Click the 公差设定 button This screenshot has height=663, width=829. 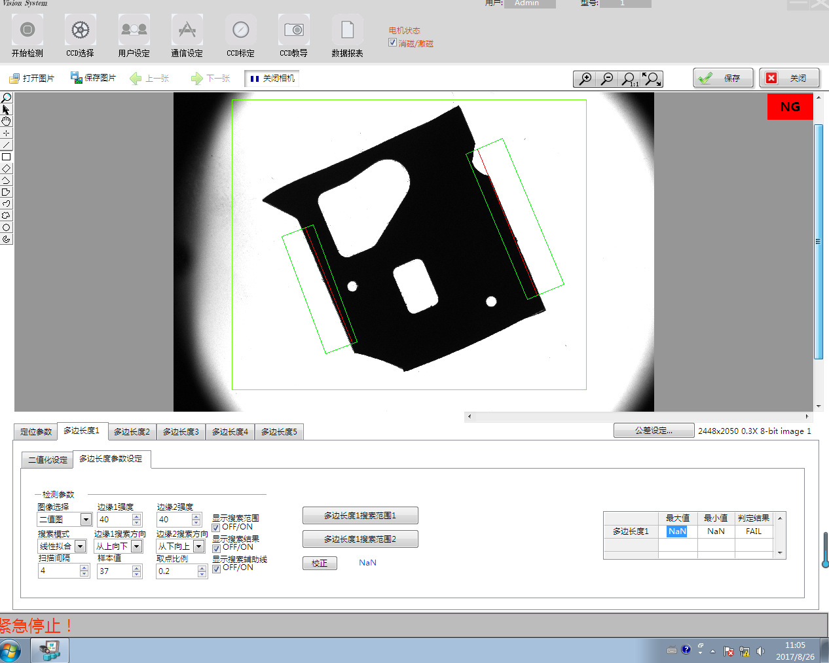pyautogui.click(x=654, y=431)
